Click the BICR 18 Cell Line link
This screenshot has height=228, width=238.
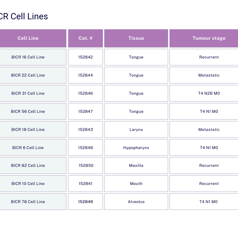tap(28, 130)
